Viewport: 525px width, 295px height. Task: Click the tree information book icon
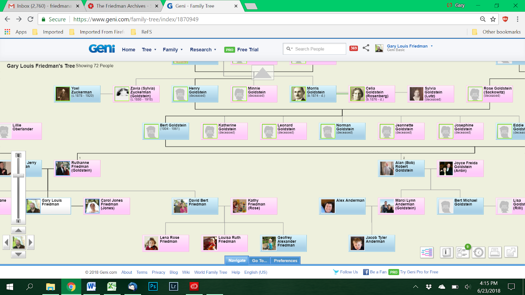click(446, 252)
